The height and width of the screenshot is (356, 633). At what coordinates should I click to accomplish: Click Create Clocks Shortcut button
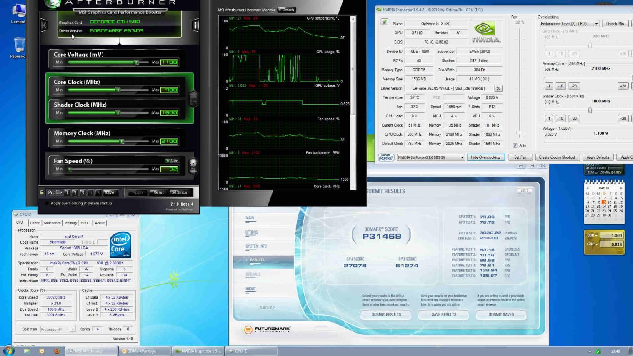557,157
